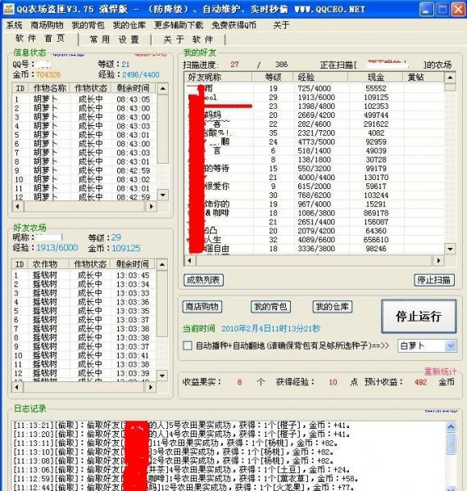
Task: Click down arrow of friend farm list scrollbar
Action: (162, 375)
